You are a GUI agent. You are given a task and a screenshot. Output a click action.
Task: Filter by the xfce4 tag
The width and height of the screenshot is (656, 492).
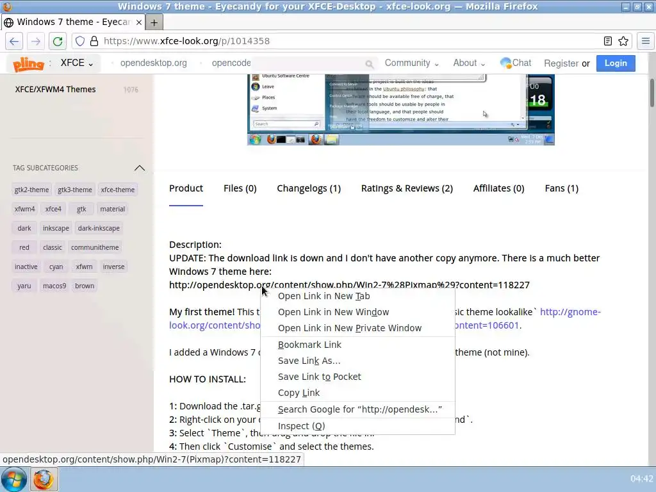[53, 209]
